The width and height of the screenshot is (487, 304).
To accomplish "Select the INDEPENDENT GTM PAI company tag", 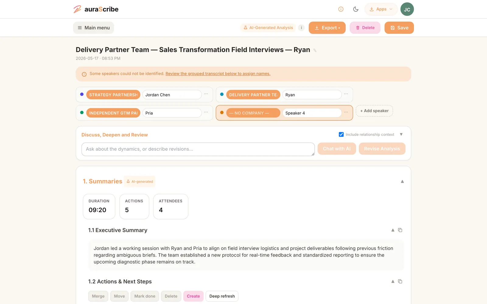I will (x=113, y=113).
